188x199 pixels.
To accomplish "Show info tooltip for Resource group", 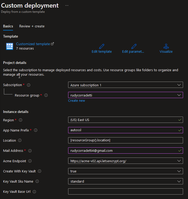I will [46, 95].
